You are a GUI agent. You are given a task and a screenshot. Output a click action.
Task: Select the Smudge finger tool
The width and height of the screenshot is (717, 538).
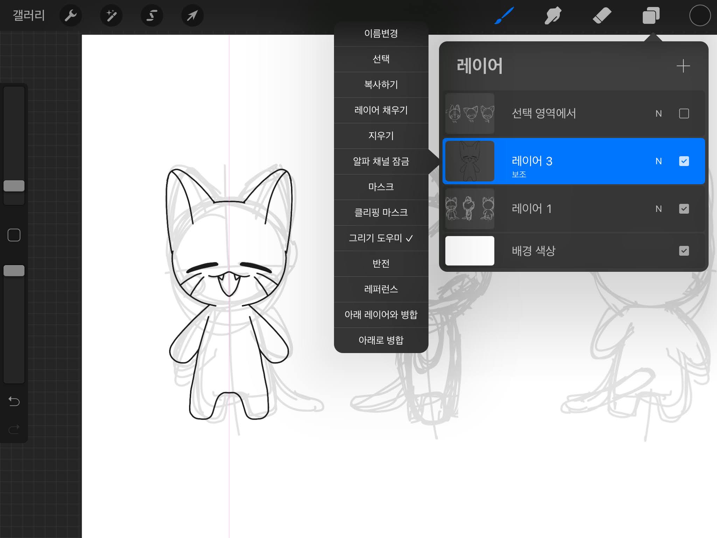[x=553, y=15]
